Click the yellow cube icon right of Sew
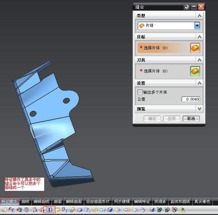 coord(57,210)
